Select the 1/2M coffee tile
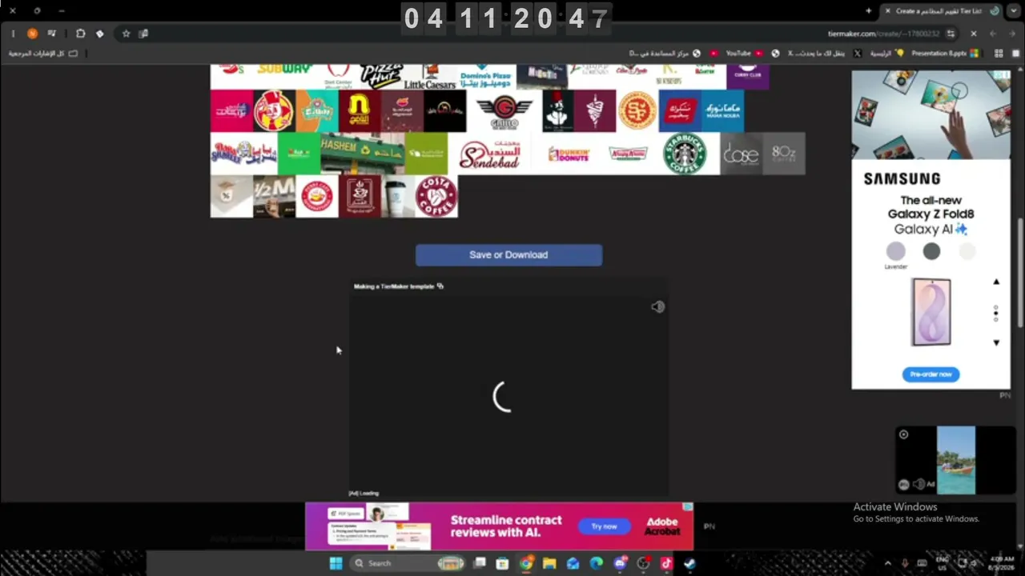 274,196
